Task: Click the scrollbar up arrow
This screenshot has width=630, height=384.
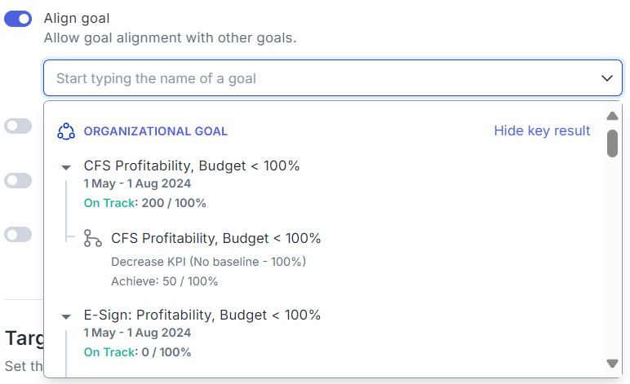Action: [x=612, y=116]
